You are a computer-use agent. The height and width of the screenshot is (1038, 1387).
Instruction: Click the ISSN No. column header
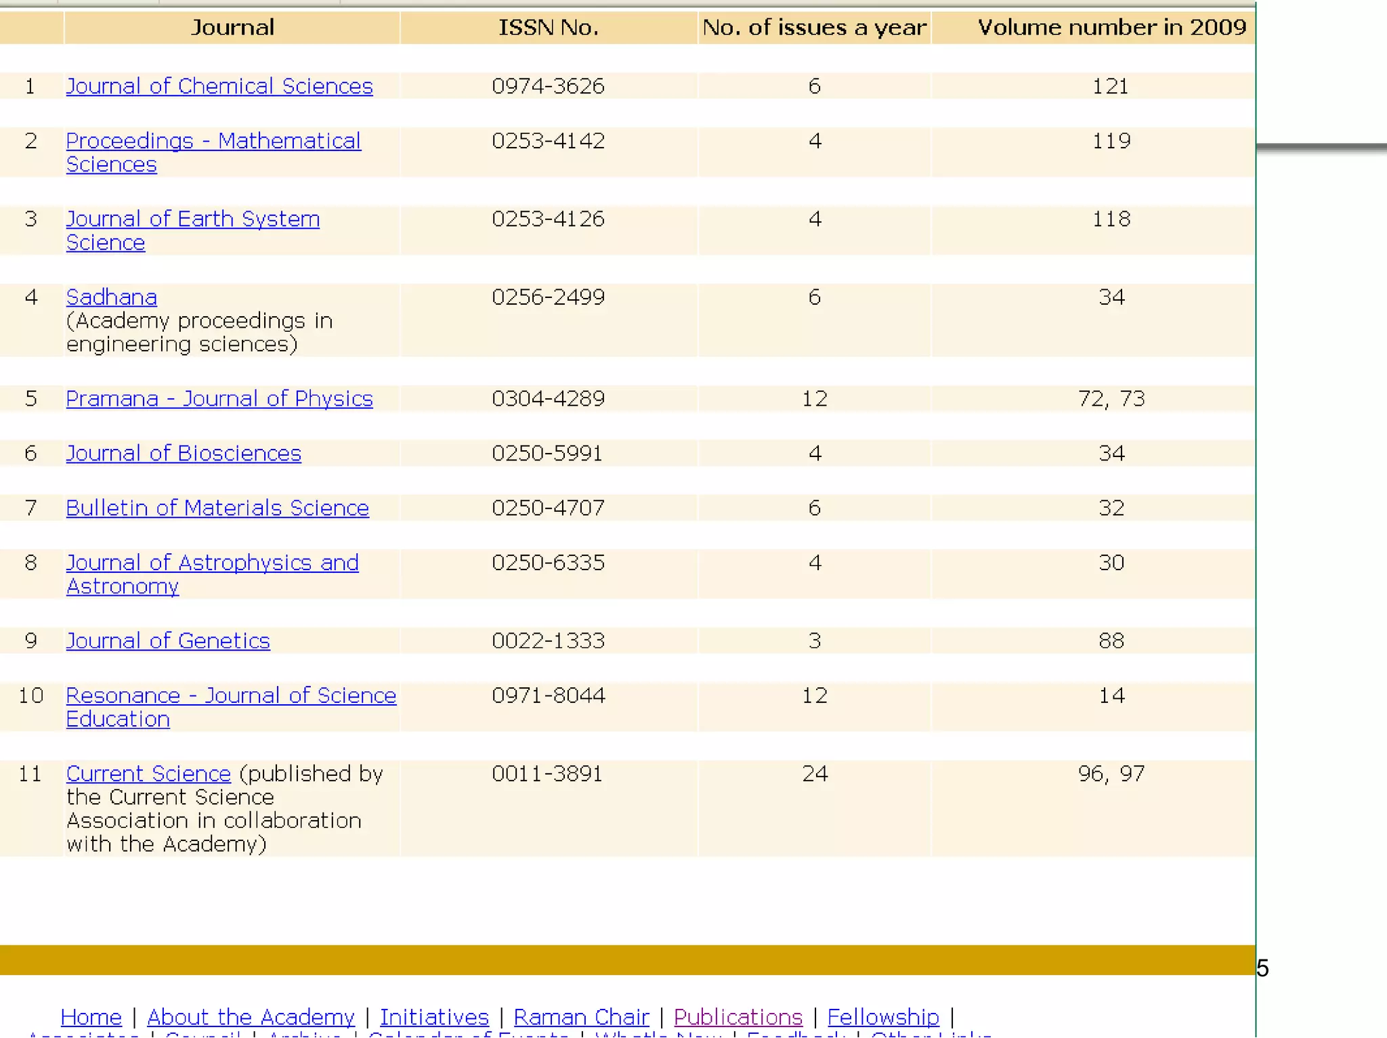548,27
